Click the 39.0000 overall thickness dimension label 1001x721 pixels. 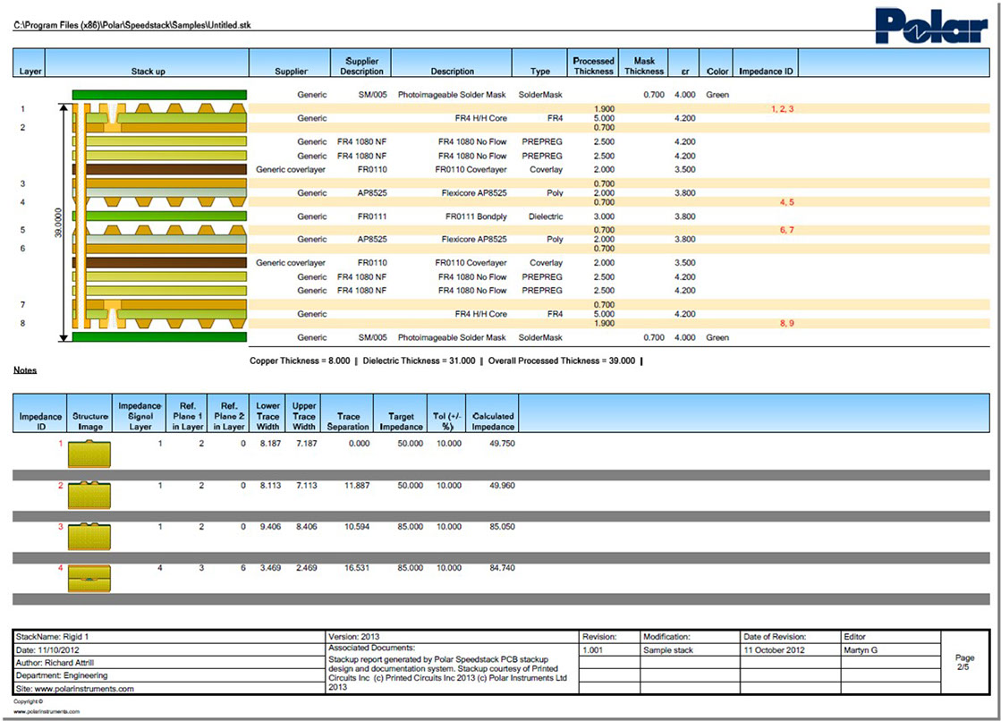coord(56,222)
